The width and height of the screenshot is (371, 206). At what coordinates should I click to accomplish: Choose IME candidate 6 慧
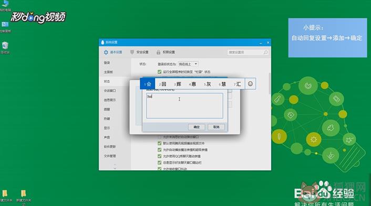[x=222, y=84]
